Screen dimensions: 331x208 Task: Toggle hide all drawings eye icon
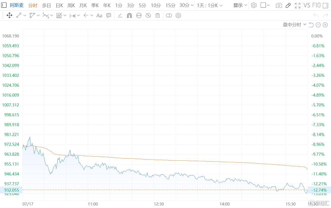pyautogui.click(x=148, y=16)
